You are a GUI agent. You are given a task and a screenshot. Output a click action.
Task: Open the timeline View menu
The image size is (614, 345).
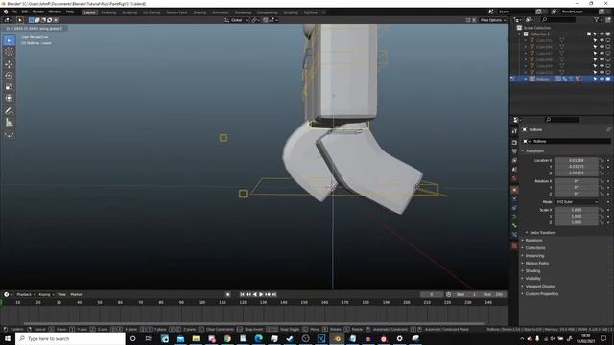[61, 294]
